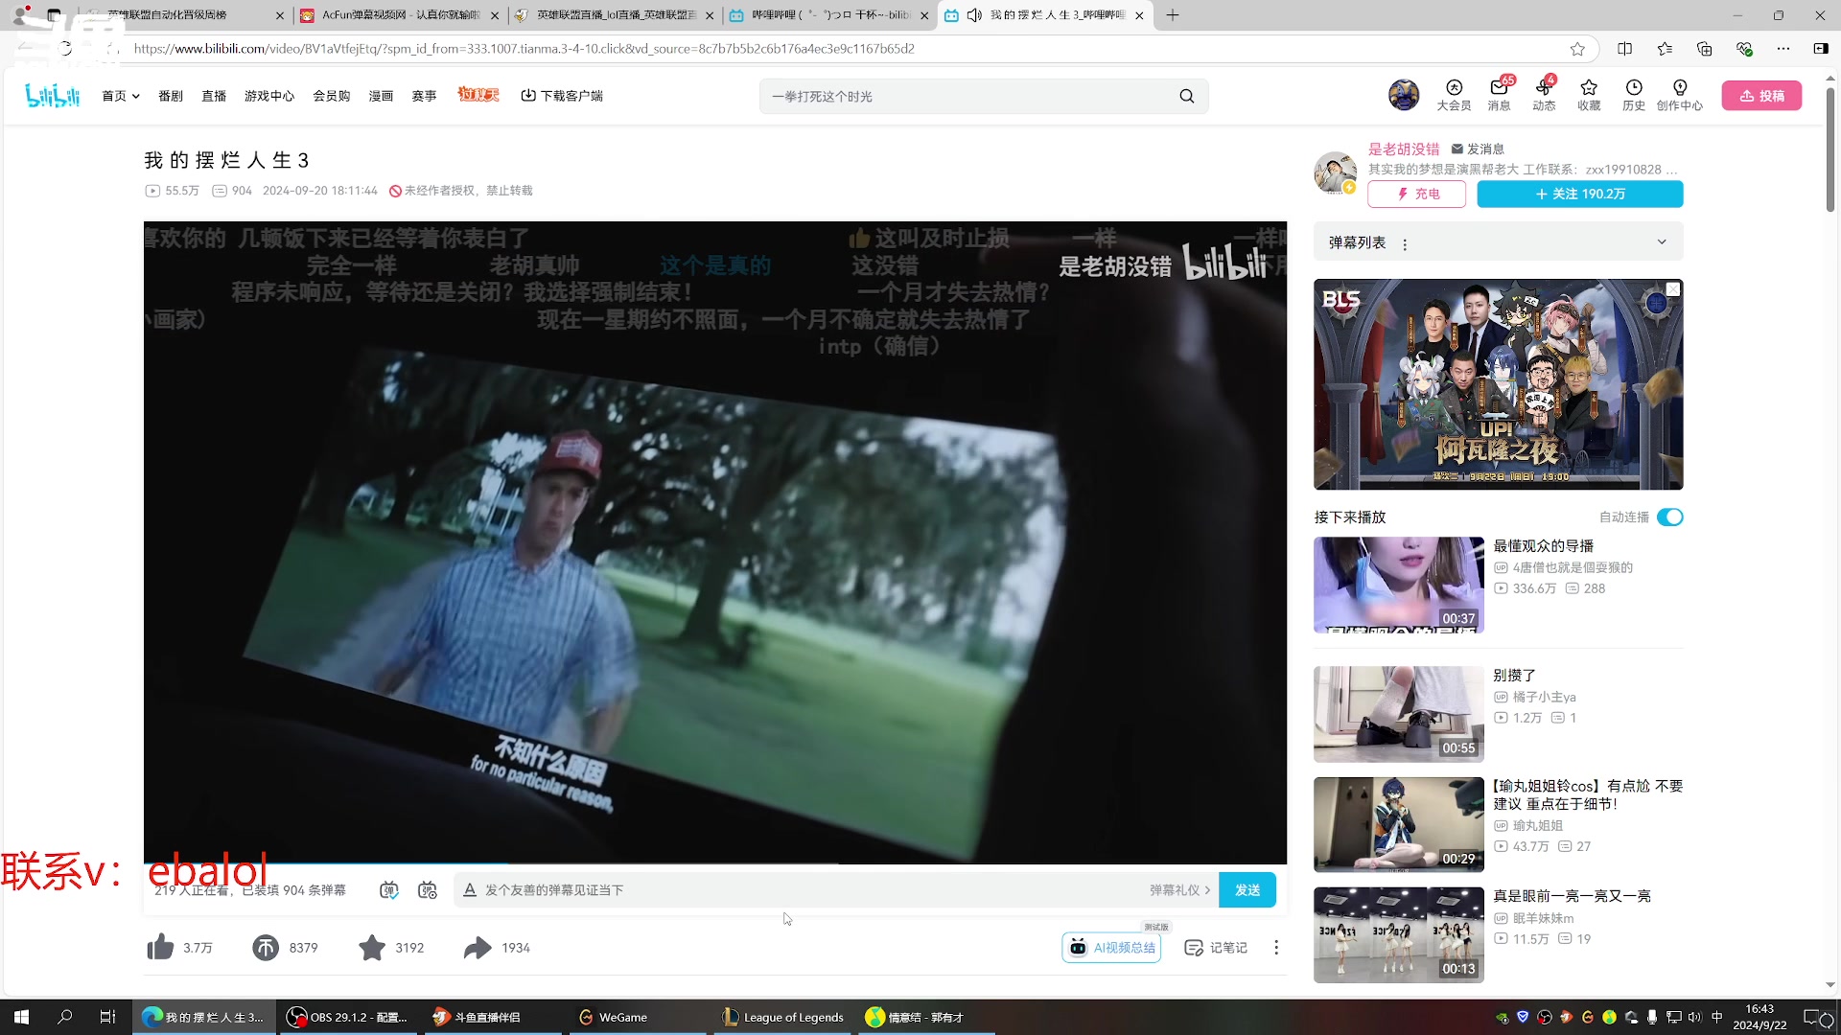Click the page vertical scrollbar

pyautogui.click(x=1829, y=150)
